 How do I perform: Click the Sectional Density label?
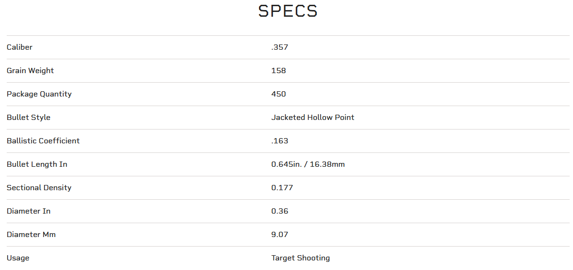click(x=39, y=188)
